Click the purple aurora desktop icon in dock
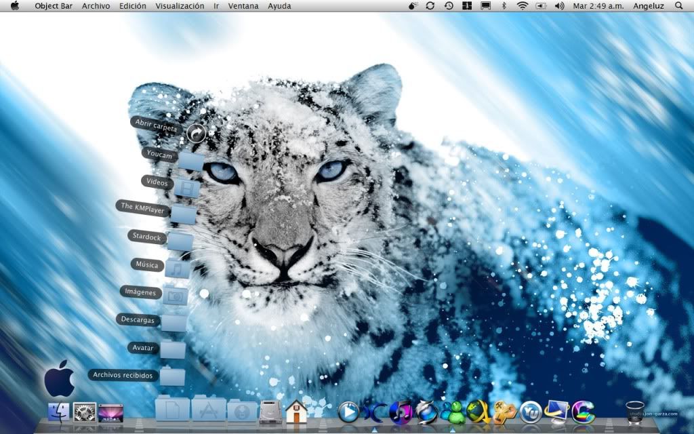This screenshot has width=694, height=434. point(110,413)
